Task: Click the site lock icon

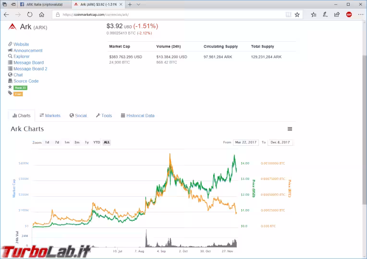Action: pos(58,15)
